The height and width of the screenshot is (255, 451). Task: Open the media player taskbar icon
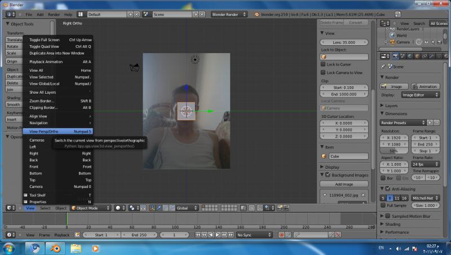[x=95, y=248]
